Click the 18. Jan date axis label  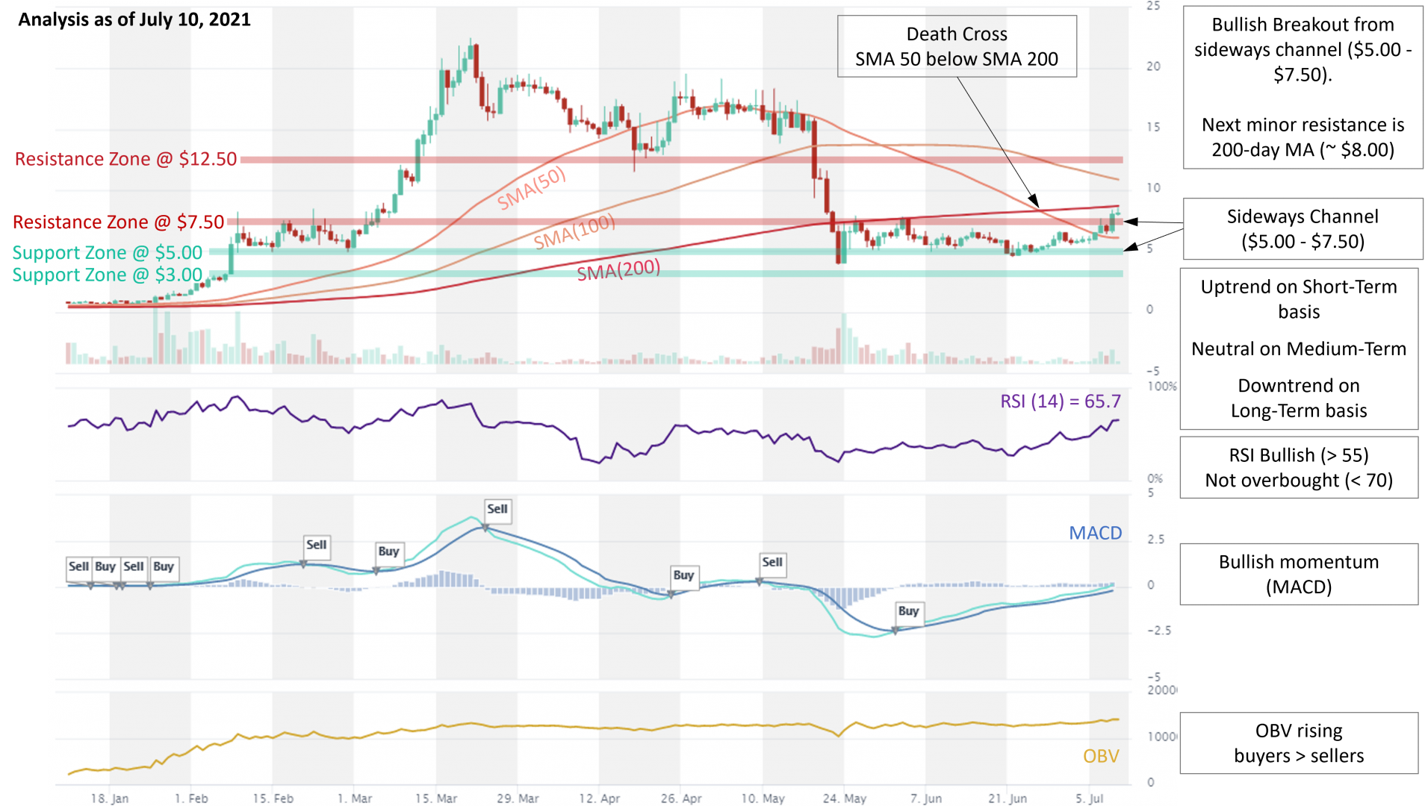click(109, 799)
